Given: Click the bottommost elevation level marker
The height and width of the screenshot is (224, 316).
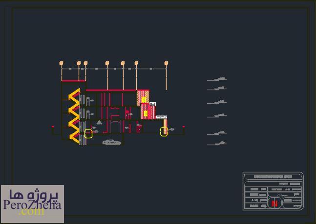Looking at the screenshot, I should [217, 144].
